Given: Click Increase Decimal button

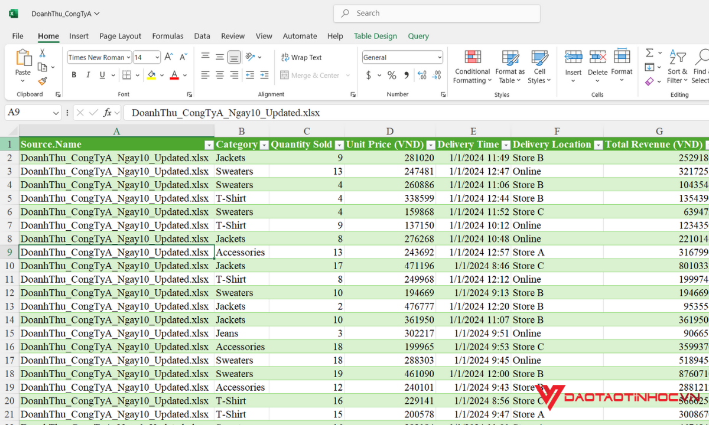Looking at the screenshot, I should pyautogui.click(x=422, y=75).
